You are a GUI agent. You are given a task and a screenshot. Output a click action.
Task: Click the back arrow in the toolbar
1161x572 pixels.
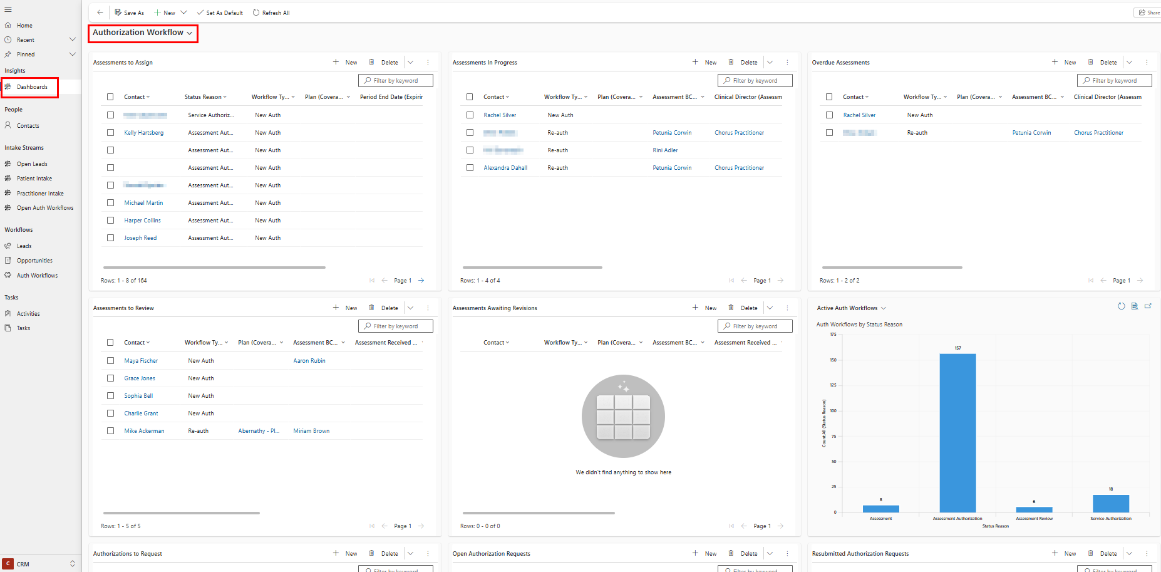click(100, 13)
